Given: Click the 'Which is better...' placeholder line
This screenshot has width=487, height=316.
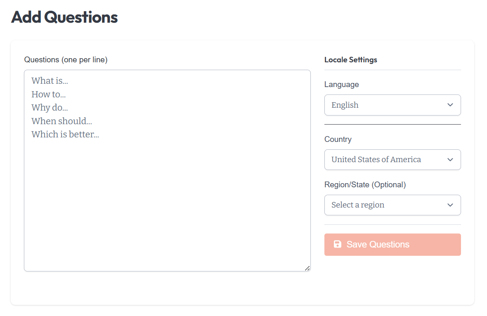Looking at the screenshot, I should pyautogui.click(x=65, y=134).
